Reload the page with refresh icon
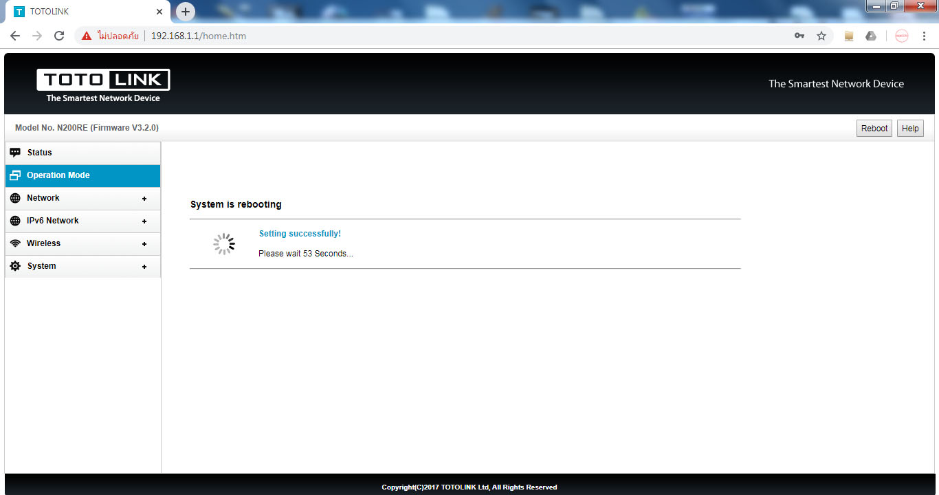The width and height of the screenshot is (939, 495). [59, 36]
